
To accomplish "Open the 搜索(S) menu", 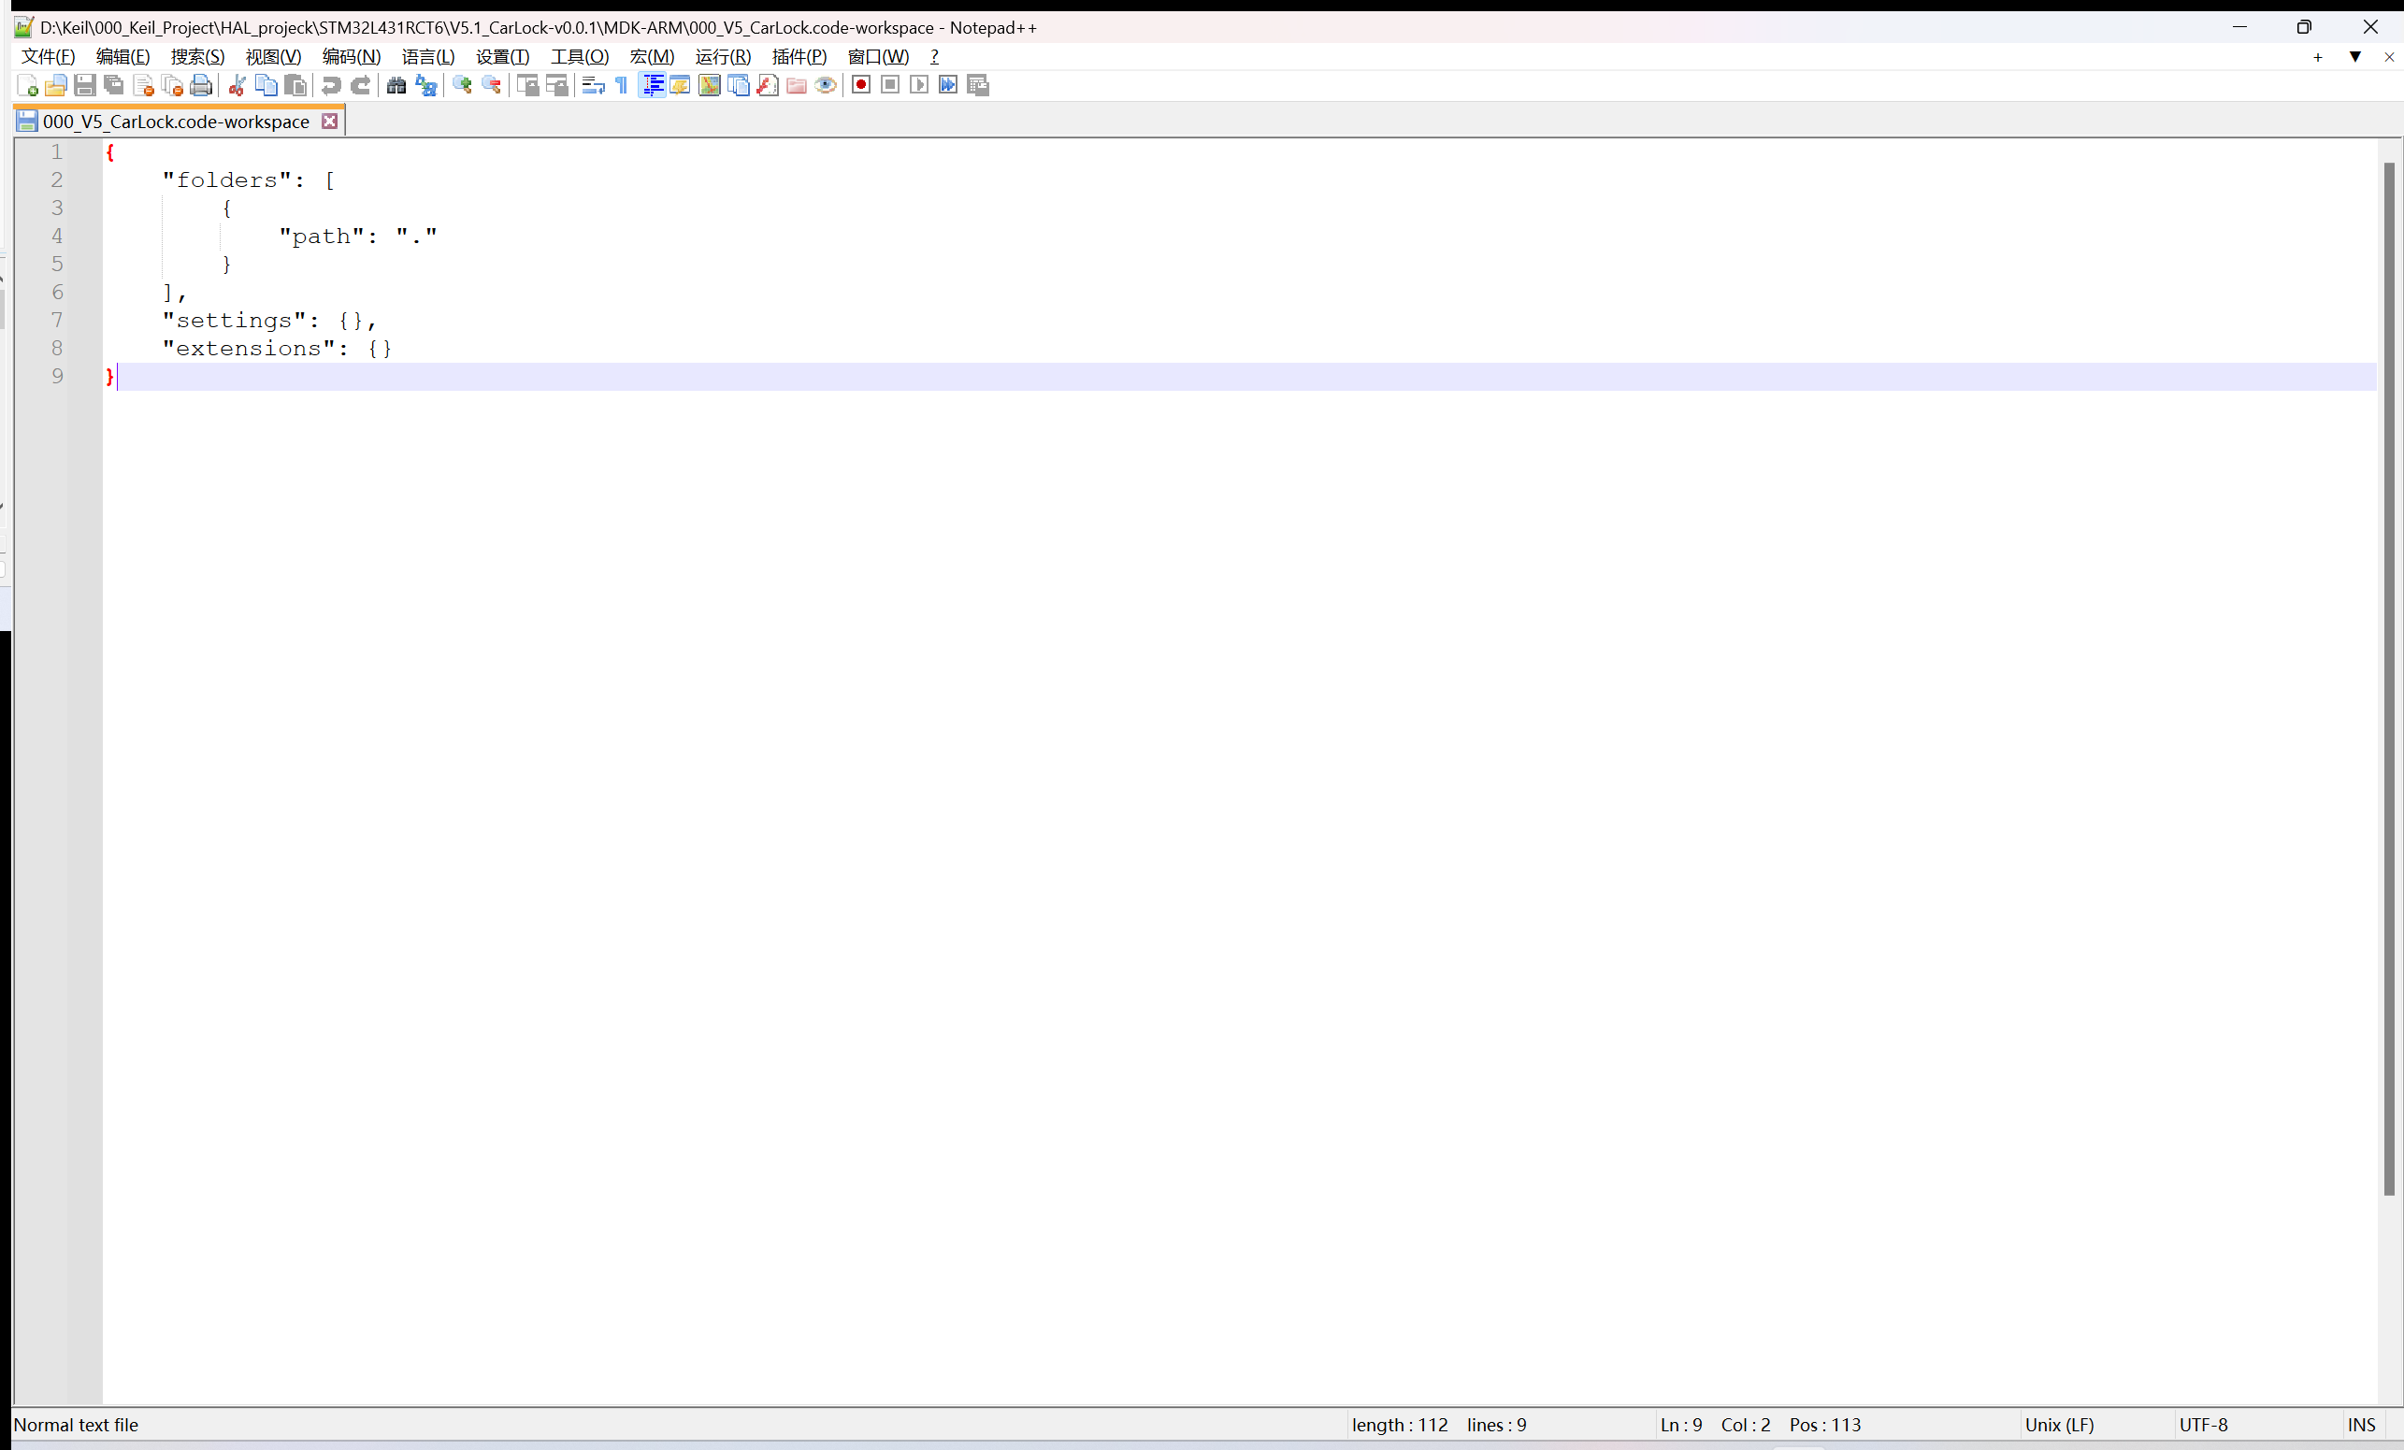I will point(198,57).
